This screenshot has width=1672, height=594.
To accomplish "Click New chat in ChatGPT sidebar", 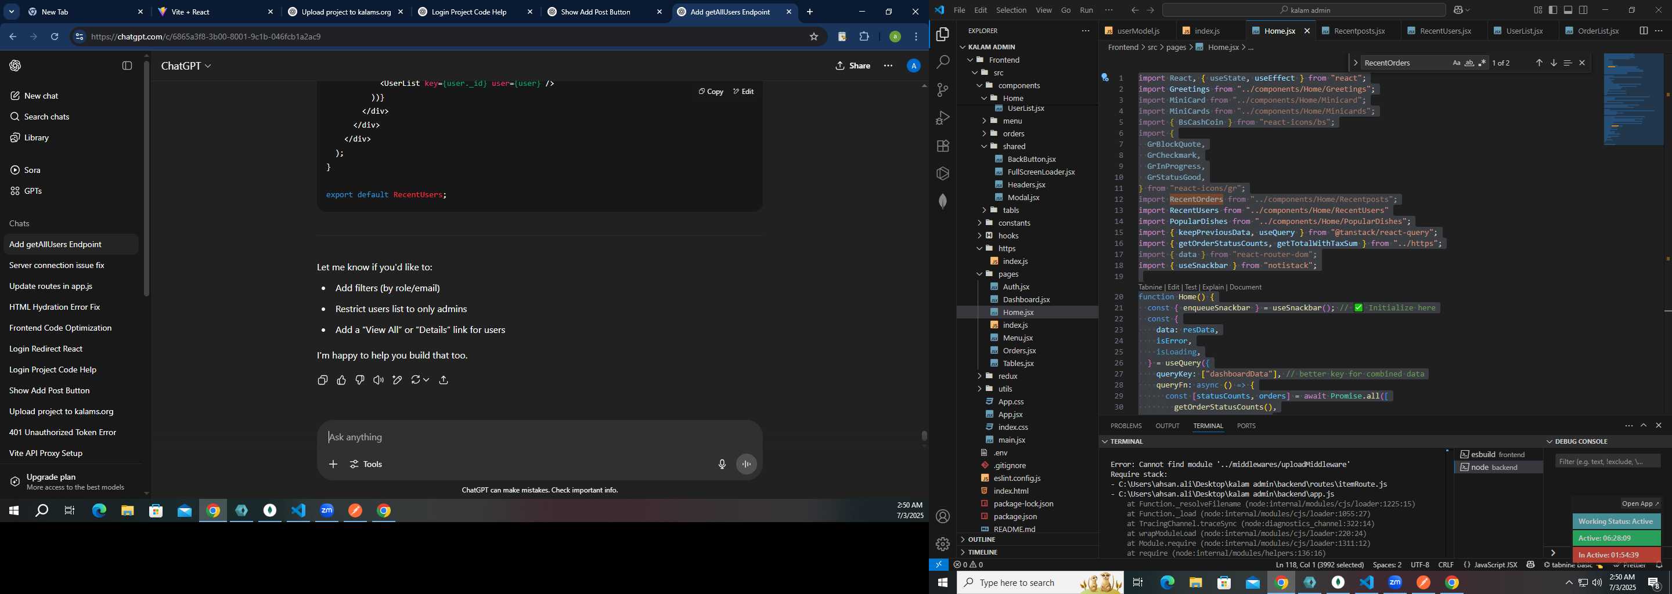I will 71,96.
